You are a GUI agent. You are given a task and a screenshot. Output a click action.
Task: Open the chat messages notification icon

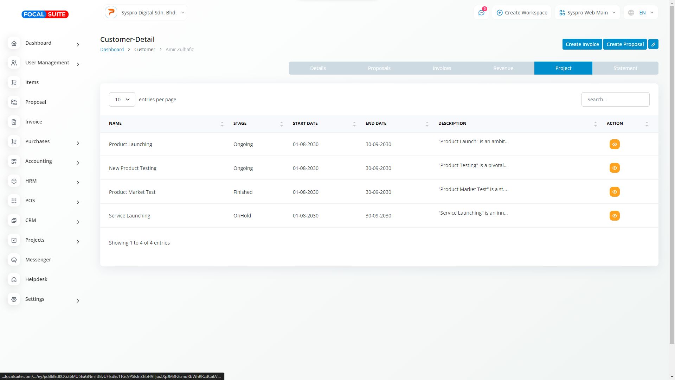coord(481,13)
